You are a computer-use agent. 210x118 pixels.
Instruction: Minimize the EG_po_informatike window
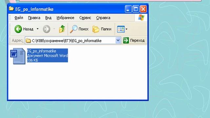click(128, 9)
